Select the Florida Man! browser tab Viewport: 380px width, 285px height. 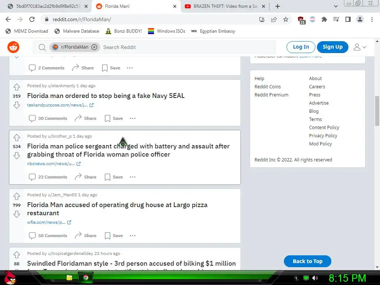click(136, 6)
